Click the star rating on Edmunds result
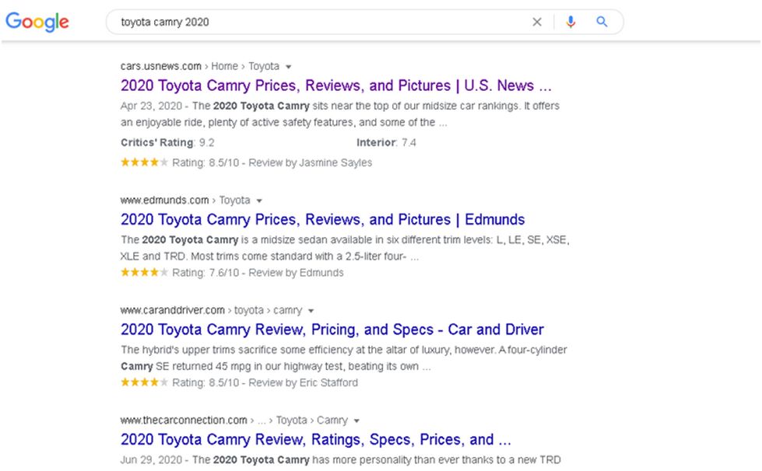This screenshot has height=471, width=762. pos(144,273)
